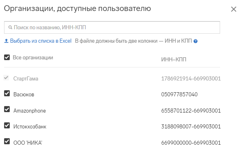Toggle the 'Все организации' checkbox
The image size is (240, 152).
7,57
